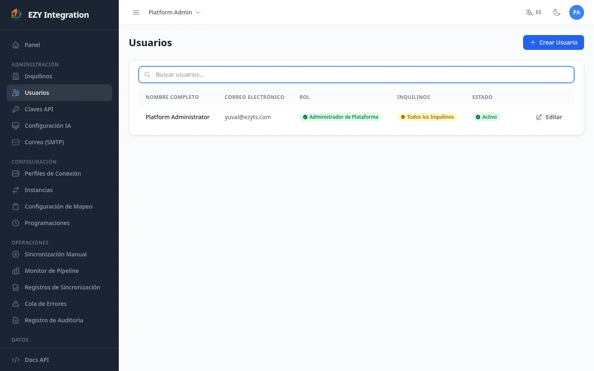Open Cola de Errores
The image size is (594, 371).
59,304
